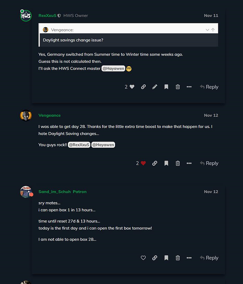Reply to Vengeance's Nov 12 post

coord(209,163)
